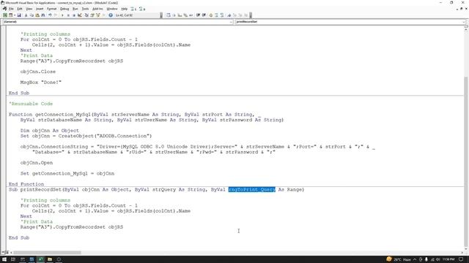
Task: Click the 'Reusable Code comment
Action: [x=31, y=104]
